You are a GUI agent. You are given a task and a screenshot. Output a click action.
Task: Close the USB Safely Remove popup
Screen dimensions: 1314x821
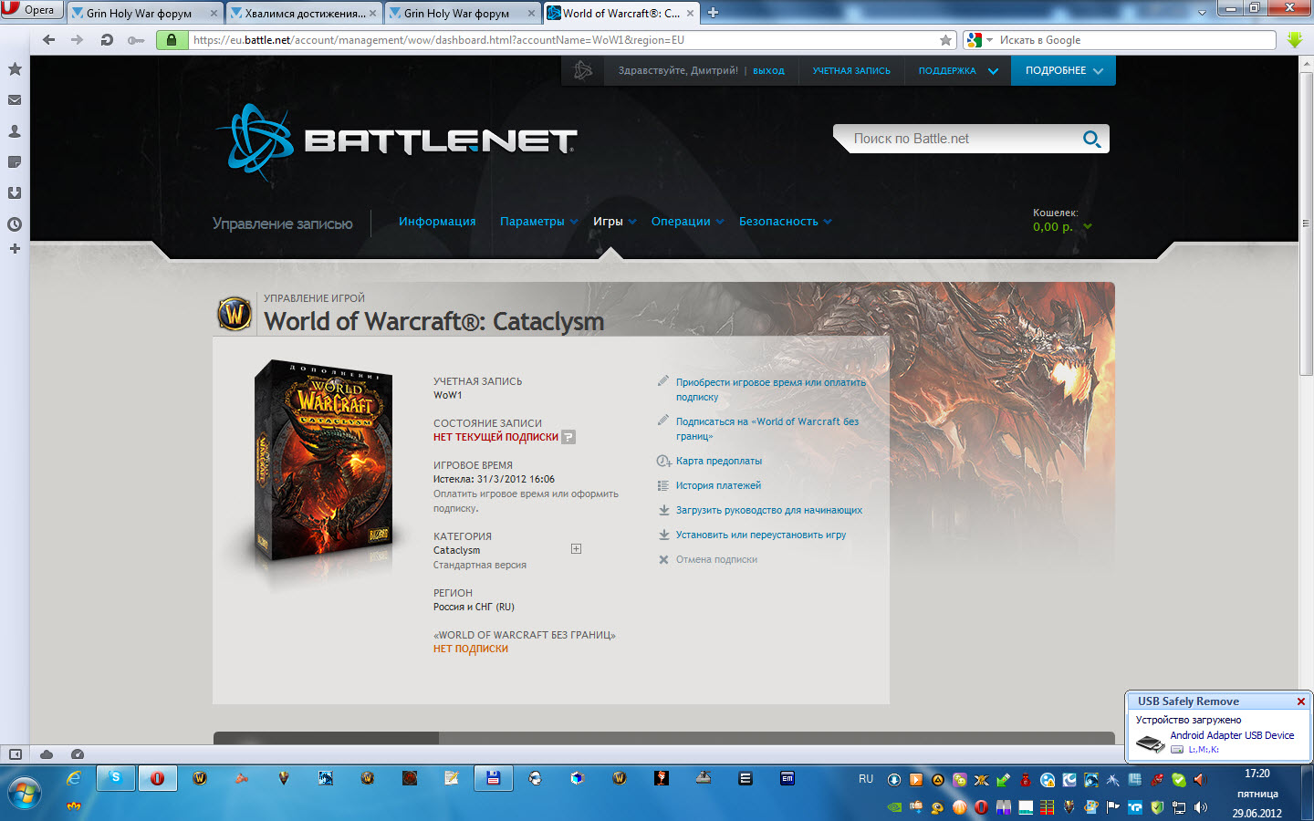click(x=1301, y=701)
